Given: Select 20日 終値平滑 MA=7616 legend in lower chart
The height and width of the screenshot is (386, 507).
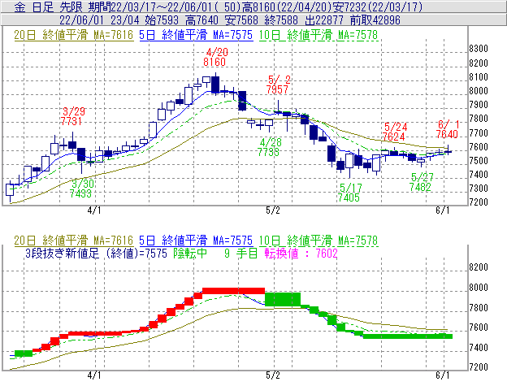Looking at the screenshot, I should tap(73, 241).
